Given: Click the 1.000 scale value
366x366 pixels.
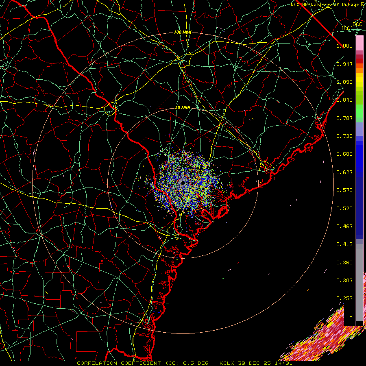Looking at the screenshot, I should tap(344, 46).
